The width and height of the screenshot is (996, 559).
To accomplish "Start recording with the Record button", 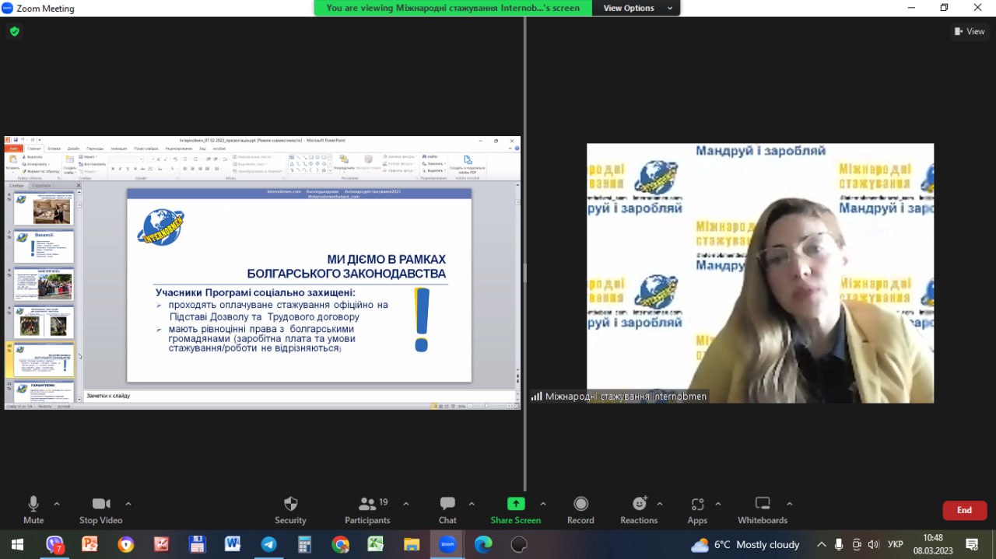I will [x=580, y=509].
